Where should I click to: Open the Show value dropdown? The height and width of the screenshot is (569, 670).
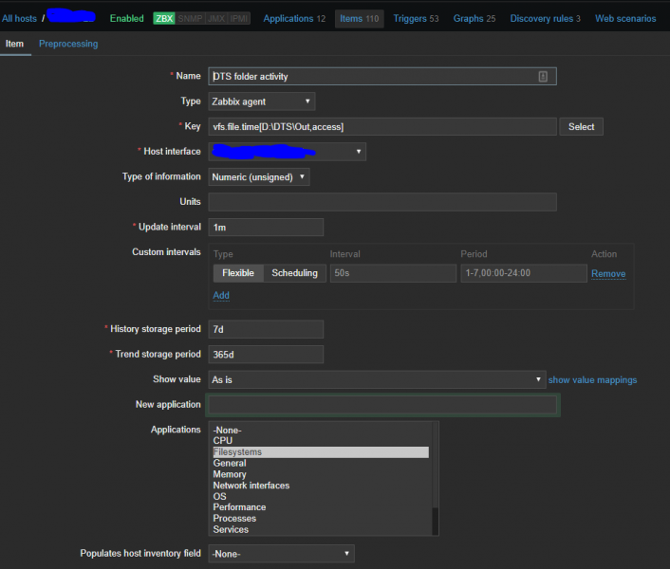pyautogui.click(x=376, y=379)
